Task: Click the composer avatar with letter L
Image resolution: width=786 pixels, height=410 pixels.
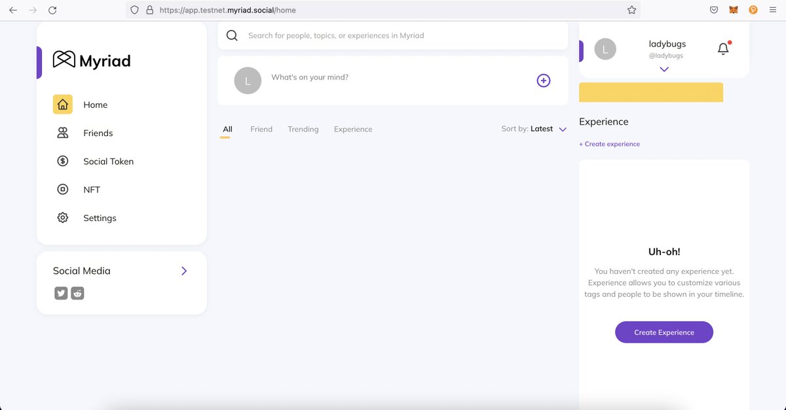Action: (x=248, y=80)
